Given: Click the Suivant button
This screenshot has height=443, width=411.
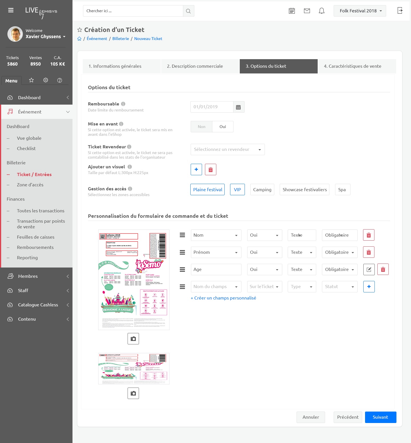Looking at the screenshot, I should point(380,417).
